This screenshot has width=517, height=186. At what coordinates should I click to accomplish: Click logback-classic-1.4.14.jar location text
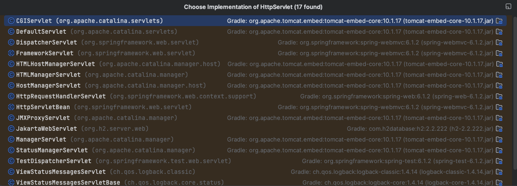pyautogui.click(x=392, y=172)
